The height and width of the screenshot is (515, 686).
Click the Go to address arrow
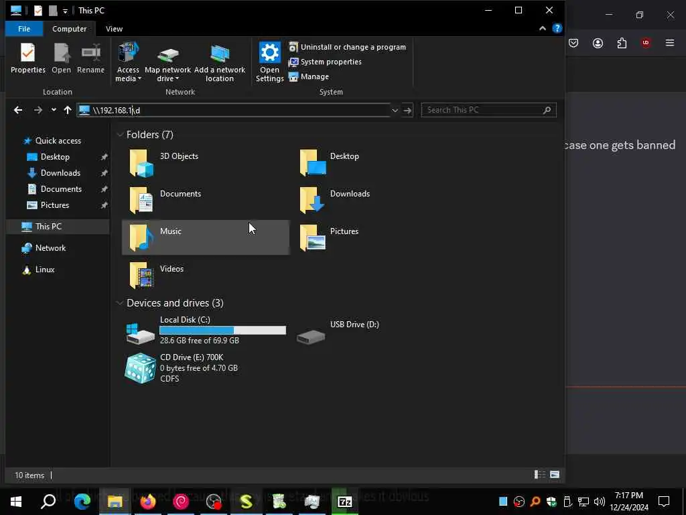pyautogui.click(x=407, y=111)
